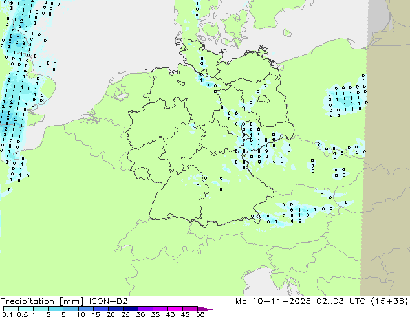The width and height of the screenshot is (410, 317).
Task: Click the '5' legend tick label
Action: point(63,314)
